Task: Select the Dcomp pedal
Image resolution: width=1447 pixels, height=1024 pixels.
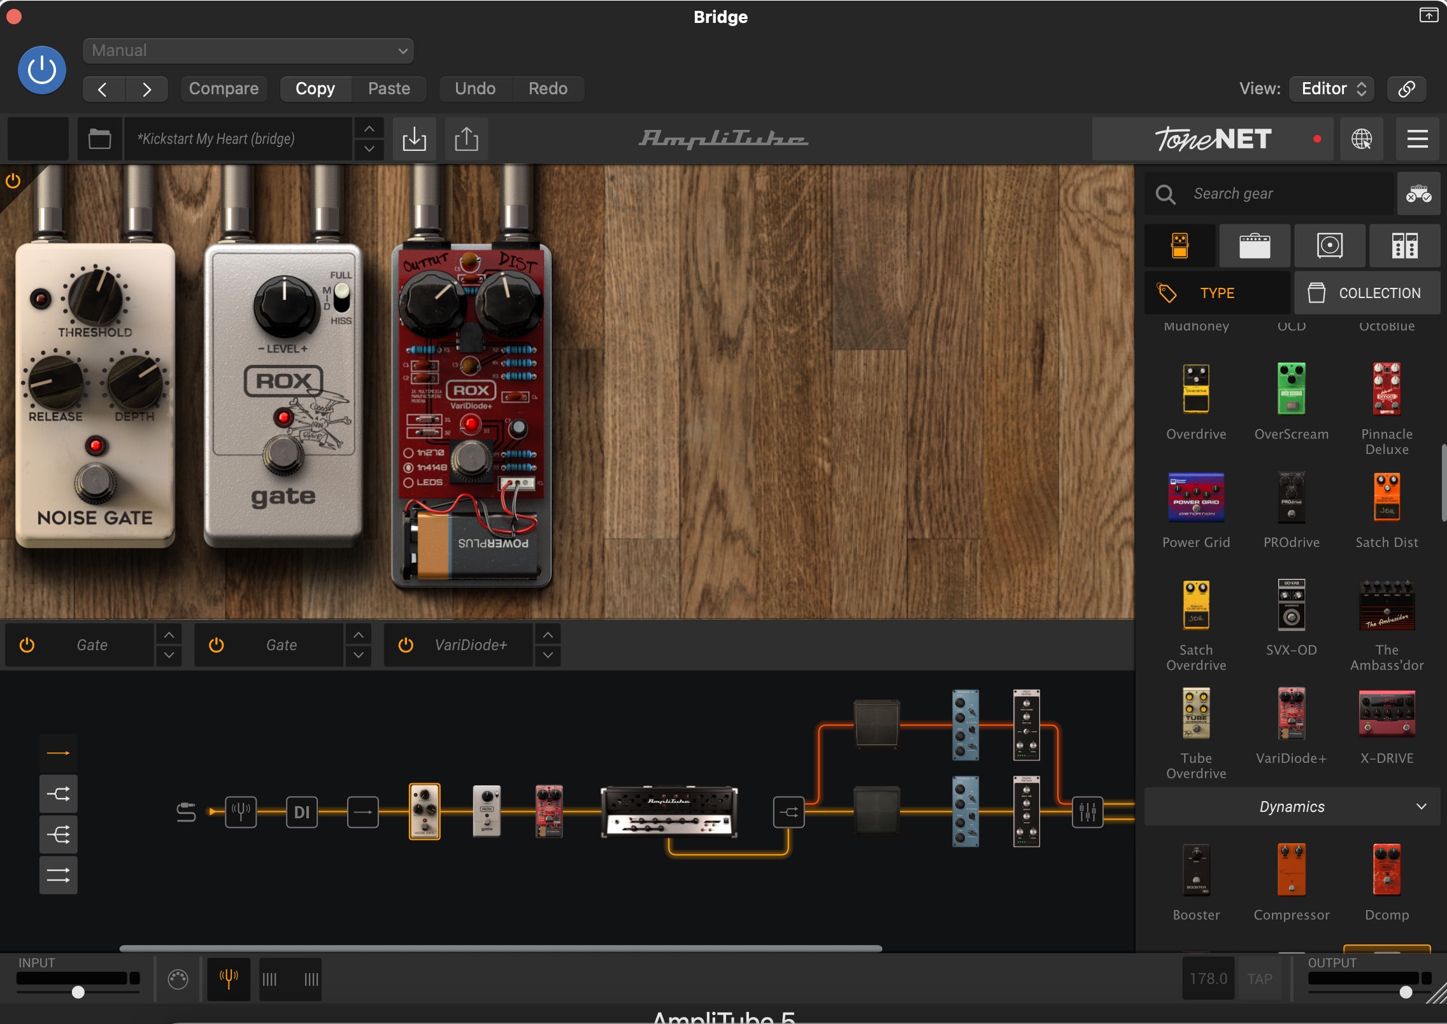Action: point(1387,870)
